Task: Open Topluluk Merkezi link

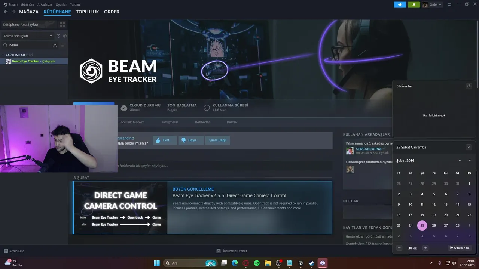Action: 132,122
